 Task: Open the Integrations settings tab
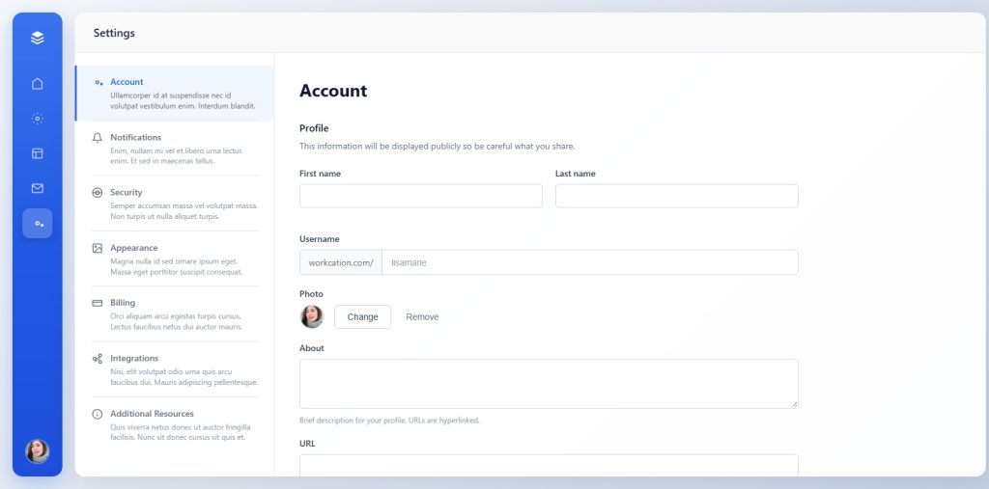[x=175, y=369]
